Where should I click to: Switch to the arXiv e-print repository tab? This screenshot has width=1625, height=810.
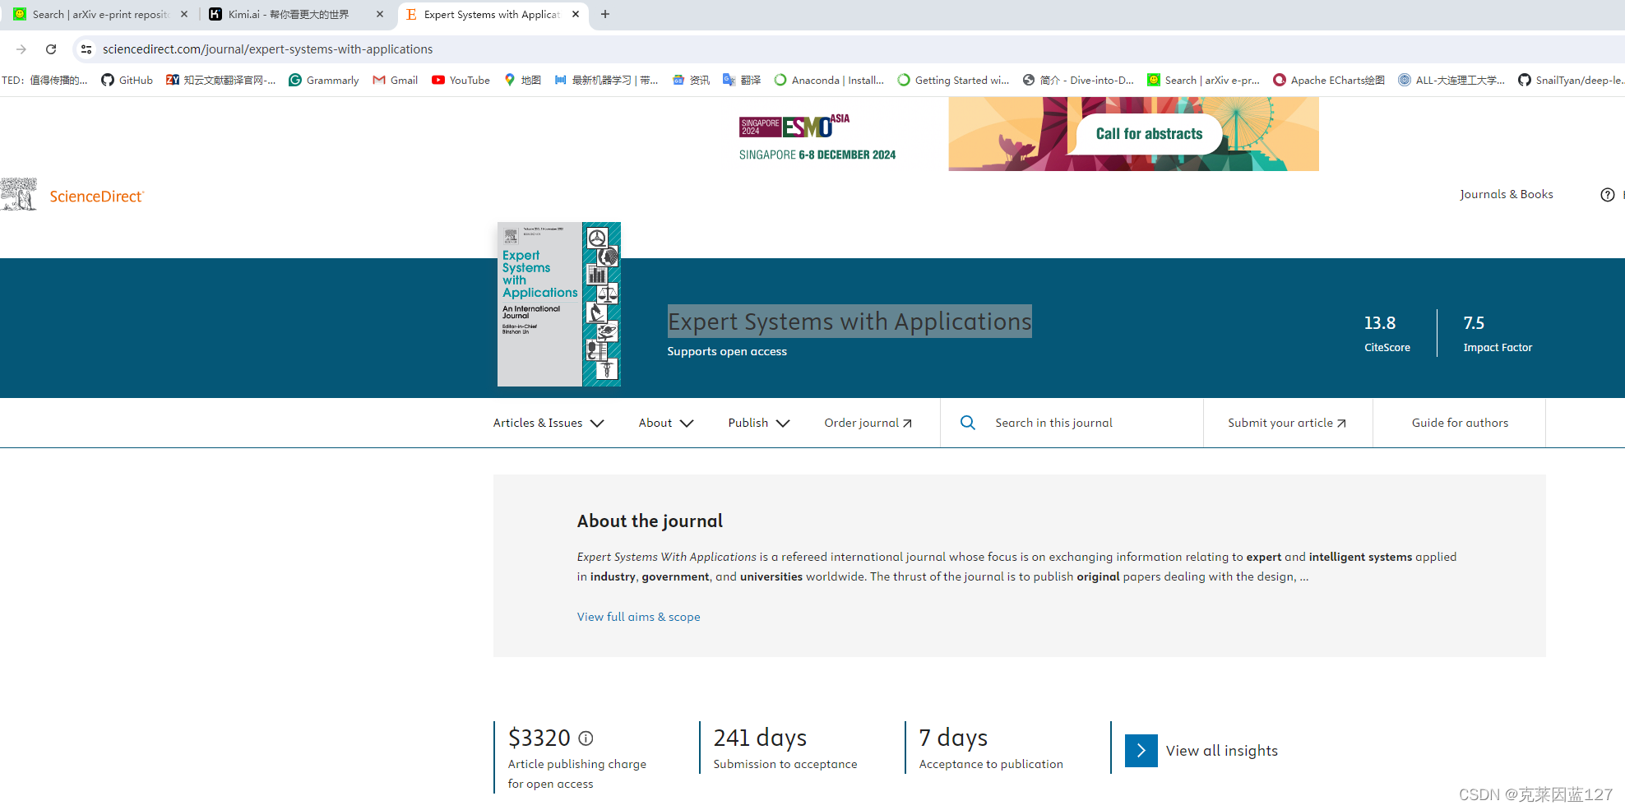point(99,14)
